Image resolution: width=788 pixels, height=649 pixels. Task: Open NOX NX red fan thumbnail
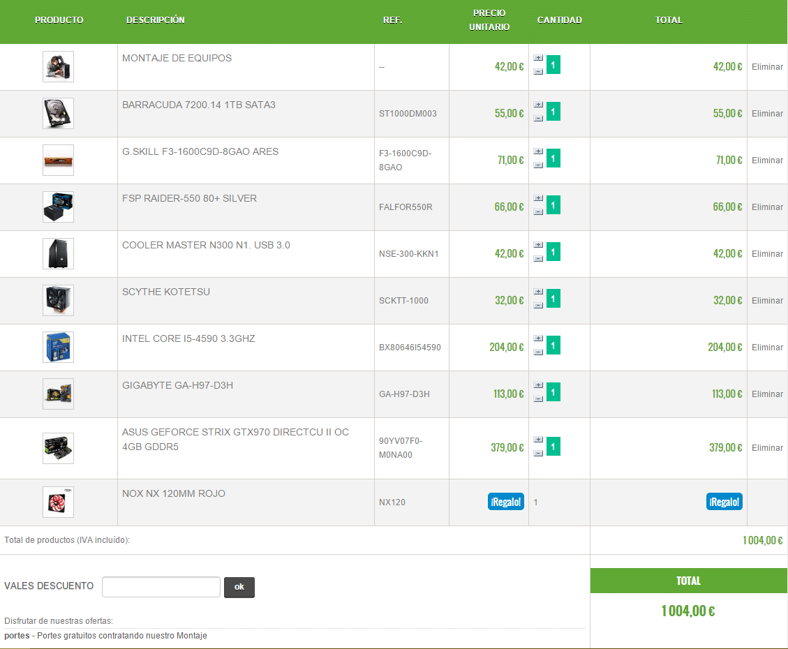pyautogui.click(x=59, y=502)
